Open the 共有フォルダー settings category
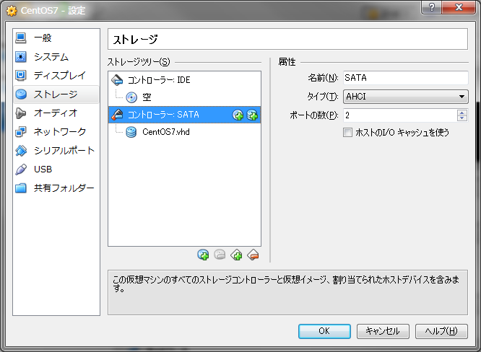Screen dimensions: 481x352 click(56, 188)
